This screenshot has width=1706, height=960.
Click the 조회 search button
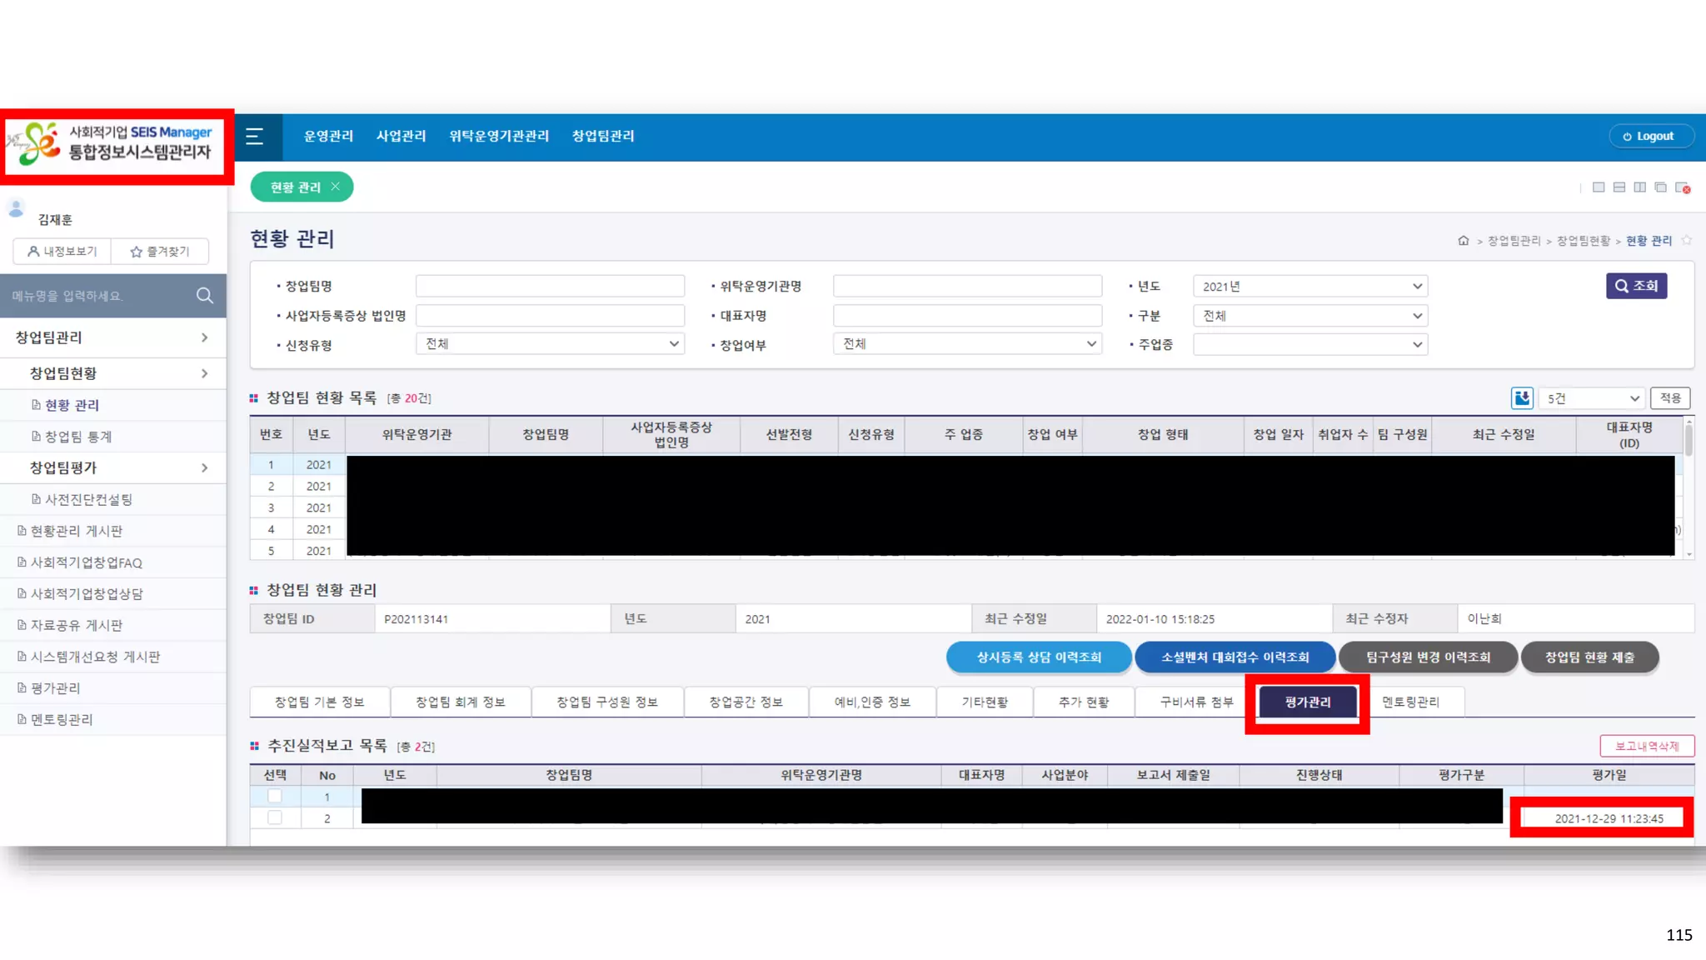pos(1635,286)
